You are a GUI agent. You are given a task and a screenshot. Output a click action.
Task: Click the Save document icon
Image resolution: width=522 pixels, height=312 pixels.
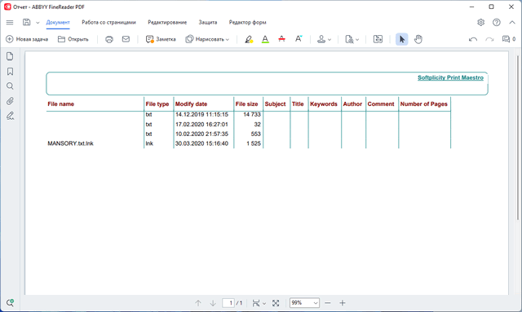(x=26, y=22)
